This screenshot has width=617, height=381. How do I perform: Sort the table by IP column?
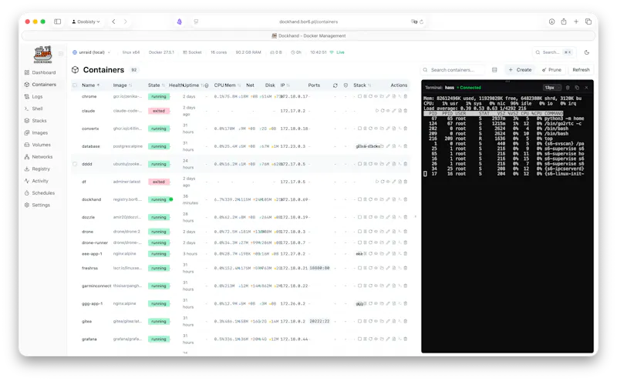click(x=285, y=85)
